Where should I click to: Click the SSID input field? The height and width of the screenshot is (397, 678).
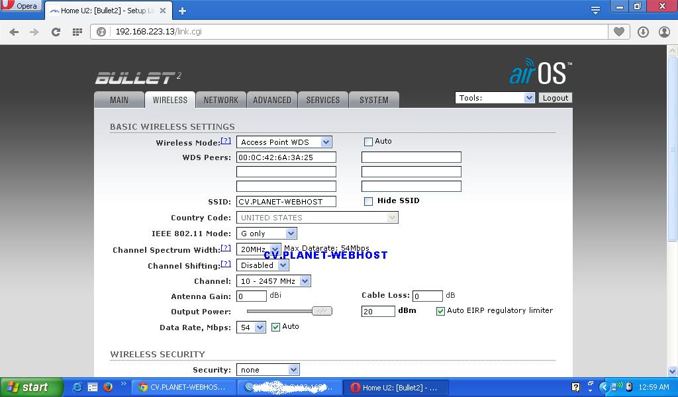pos(286,202)
